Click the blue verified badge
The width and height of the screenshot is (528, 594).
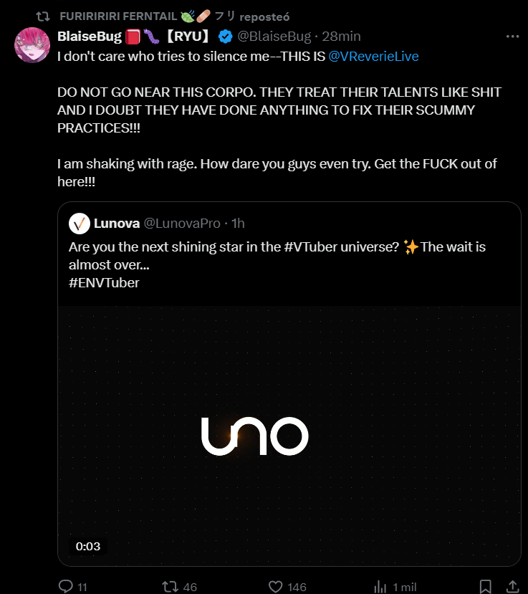coord(226,37)
